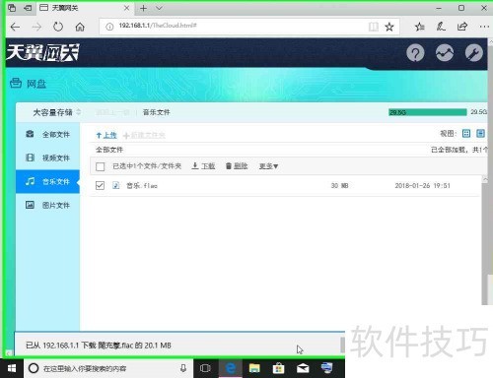Screen dimensions: 493x378
Task: Click the 音乐.flac file name
Action: click(142, 186)
